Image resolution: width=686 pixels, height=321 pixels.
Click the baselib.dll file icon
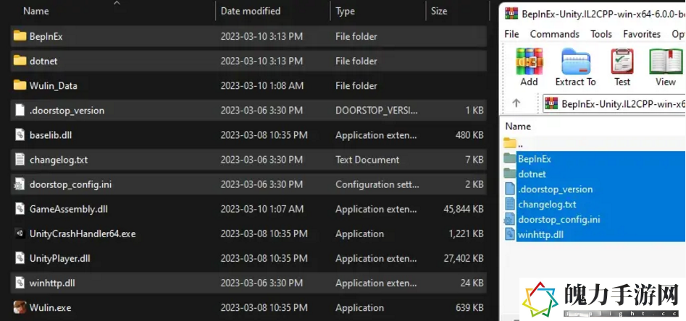pos(20,134)
